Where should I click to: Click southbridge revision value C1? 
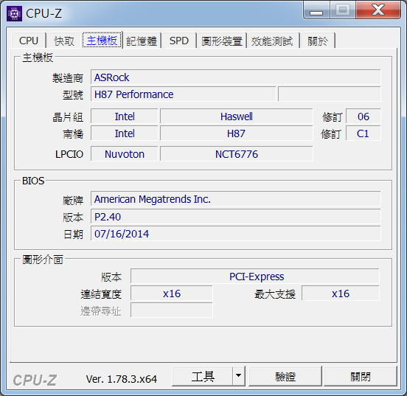363,133
